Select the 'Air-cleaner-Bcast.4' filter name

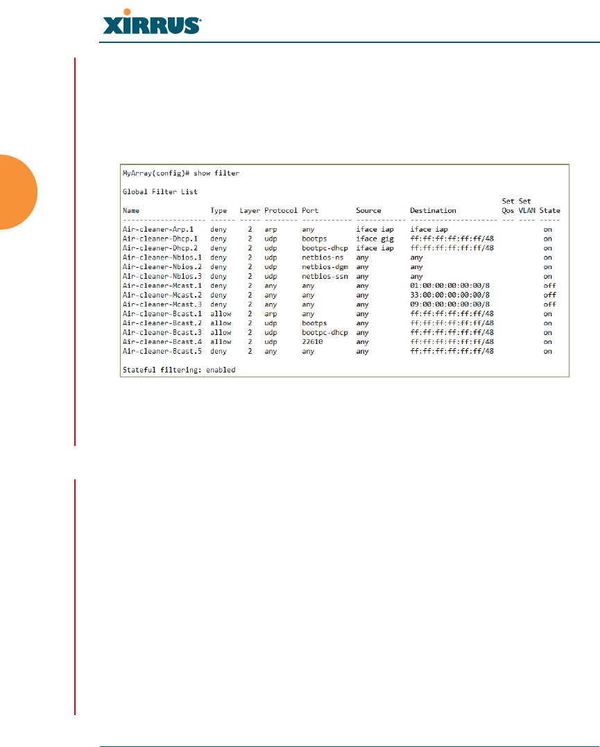coord(162,342)
